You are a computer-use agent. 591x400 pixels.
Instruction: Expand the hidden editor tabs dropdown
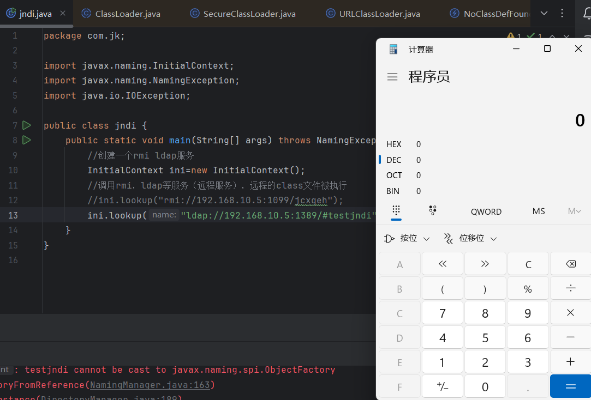pyautogui.click(x=544, y=13)
